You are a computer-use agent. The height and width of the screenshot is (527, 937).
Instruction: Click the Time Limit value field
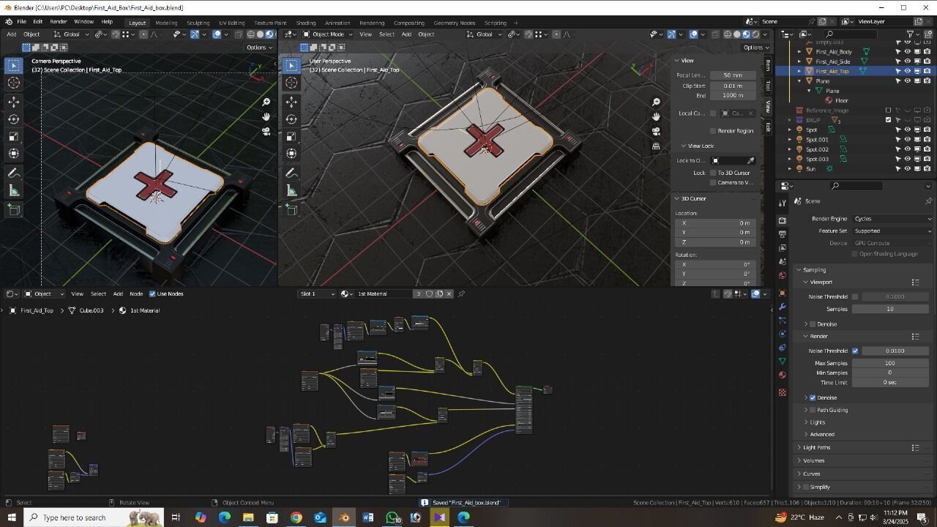(x=890, y=383)
